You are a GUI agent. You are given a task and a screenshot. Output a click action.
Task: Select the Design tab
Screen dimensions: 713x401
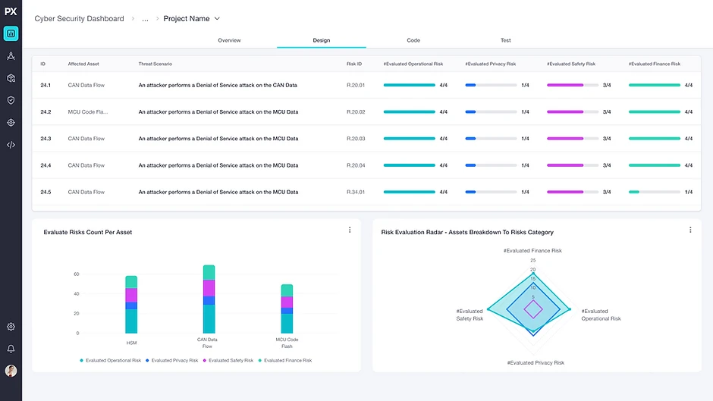[322, 40]
